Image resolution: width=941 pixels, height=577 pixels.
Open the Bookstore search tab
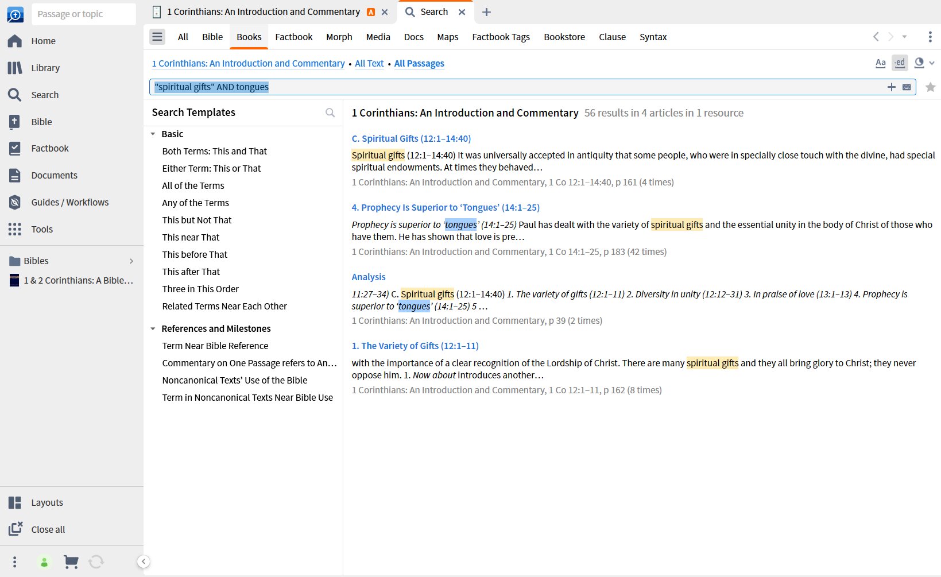click(x=564, y=37)
